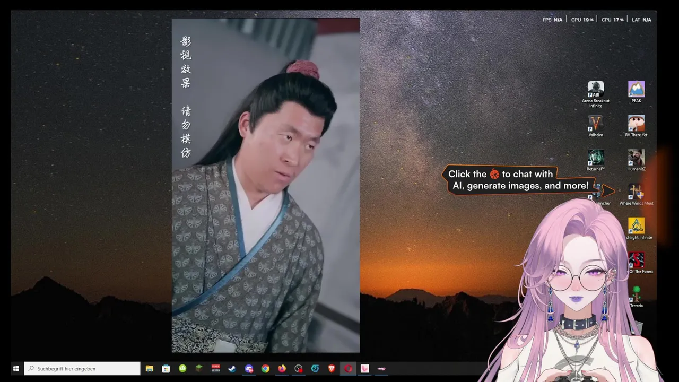Select the Sons Of The Forest shortcut

[x=639, y=263]
